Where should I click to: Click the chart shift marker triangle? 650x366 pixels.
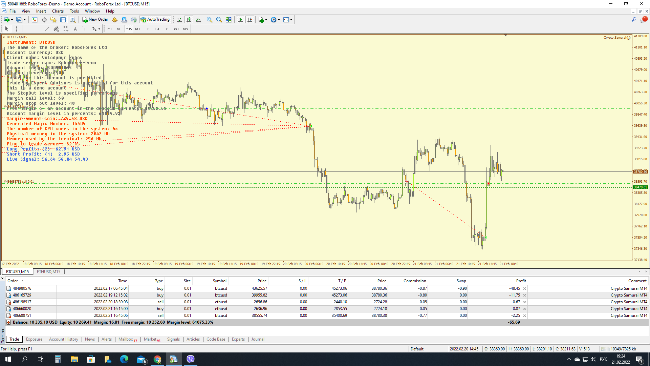505,35
